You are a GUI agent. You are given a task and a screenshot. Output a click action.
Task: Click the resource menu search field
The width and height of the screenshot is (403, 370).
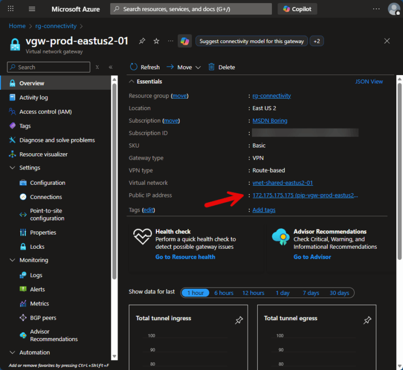pyautogui.click(x=49, y=67)
